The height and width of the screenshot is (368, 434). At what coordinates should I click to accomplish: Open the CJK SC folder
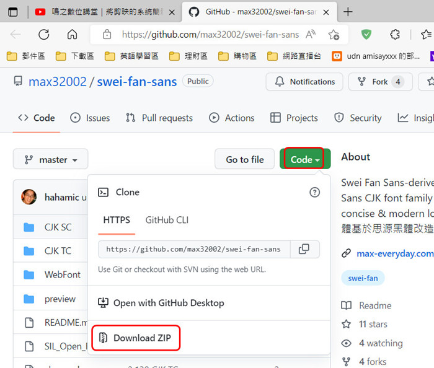[58, 227]
